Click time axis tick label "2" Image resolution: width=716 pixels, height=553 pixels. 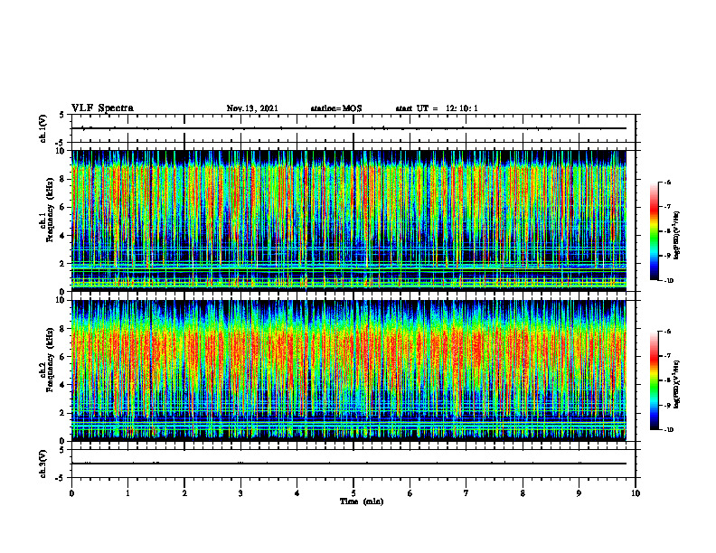click(x=184, y=493)
